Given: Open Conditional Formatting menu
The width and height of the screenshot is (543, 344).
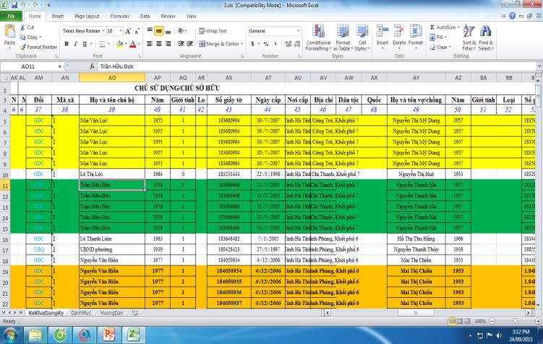Looking at the screenshot, I should coord(318,36).
